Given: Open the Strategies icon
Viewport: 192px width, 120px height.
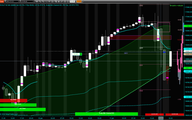Looking at the screenshot, I should point(65,2).
